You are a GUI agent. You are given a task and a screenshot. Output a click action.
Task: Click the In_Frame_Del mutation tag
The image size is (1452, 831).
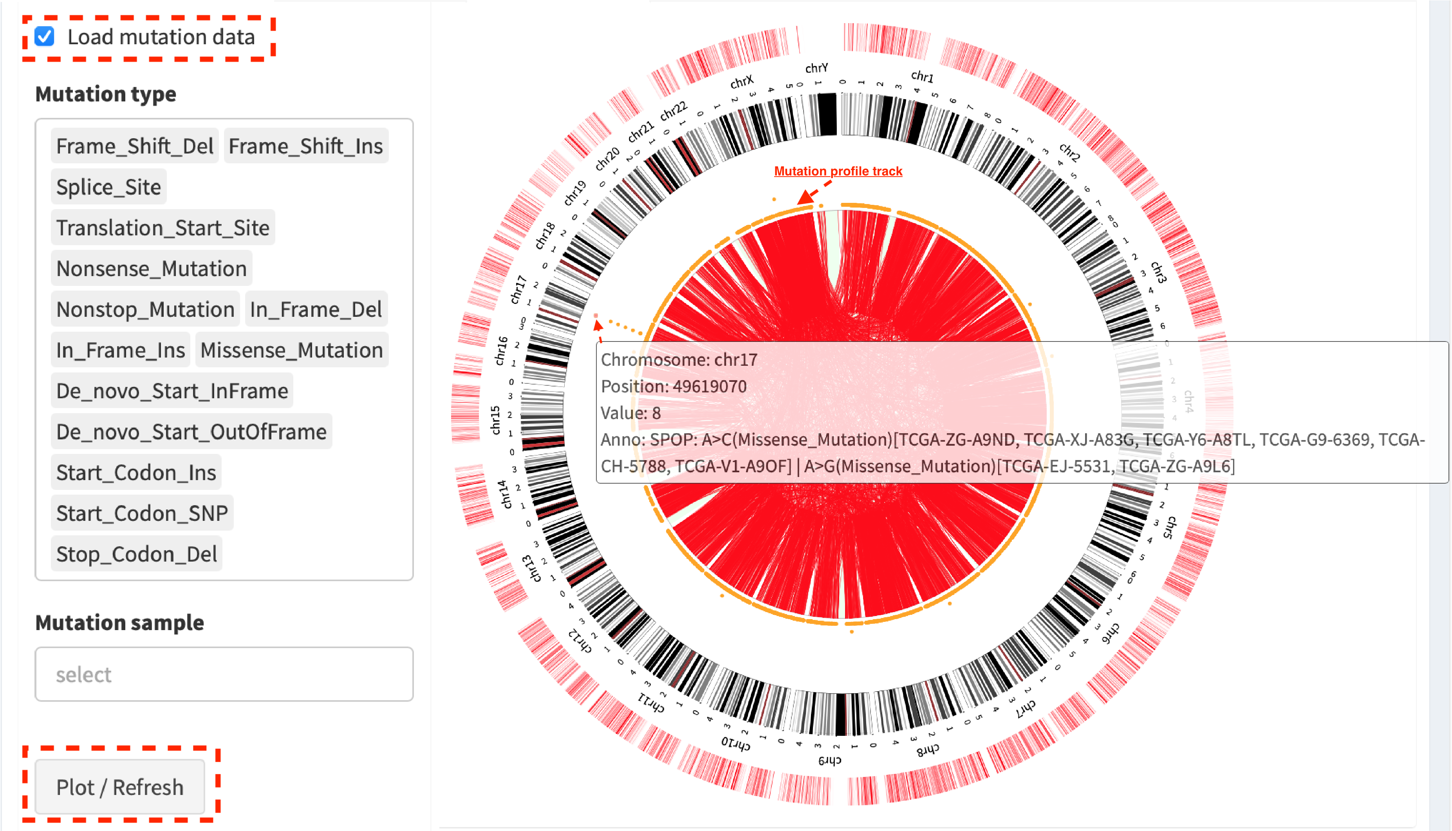coord(316,309)
